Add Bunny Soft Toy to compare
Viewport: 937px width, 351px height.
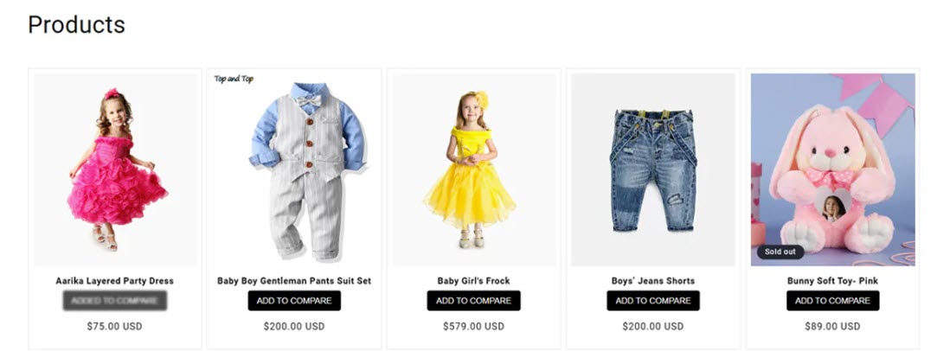[832, 301]
